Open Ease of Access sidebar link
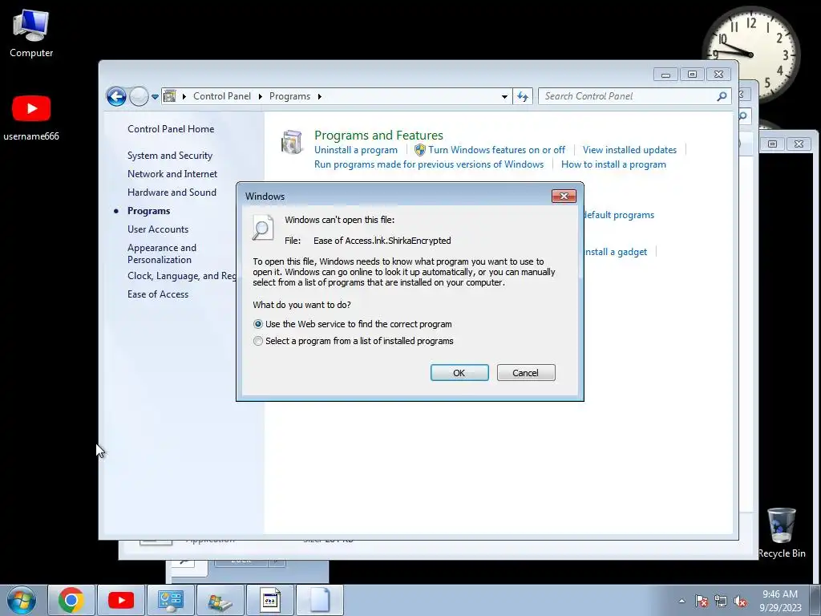821x616 pixels. pyautogui.click(x=158, y=294)
